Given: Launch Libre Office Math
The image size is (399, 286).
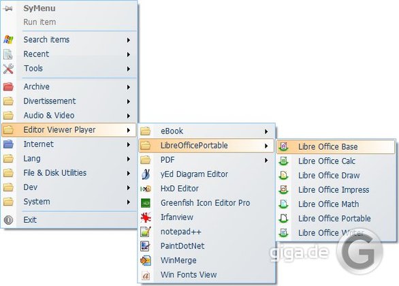Looking at the screenshot, I should pyautogui.click(x=336, y=204).
